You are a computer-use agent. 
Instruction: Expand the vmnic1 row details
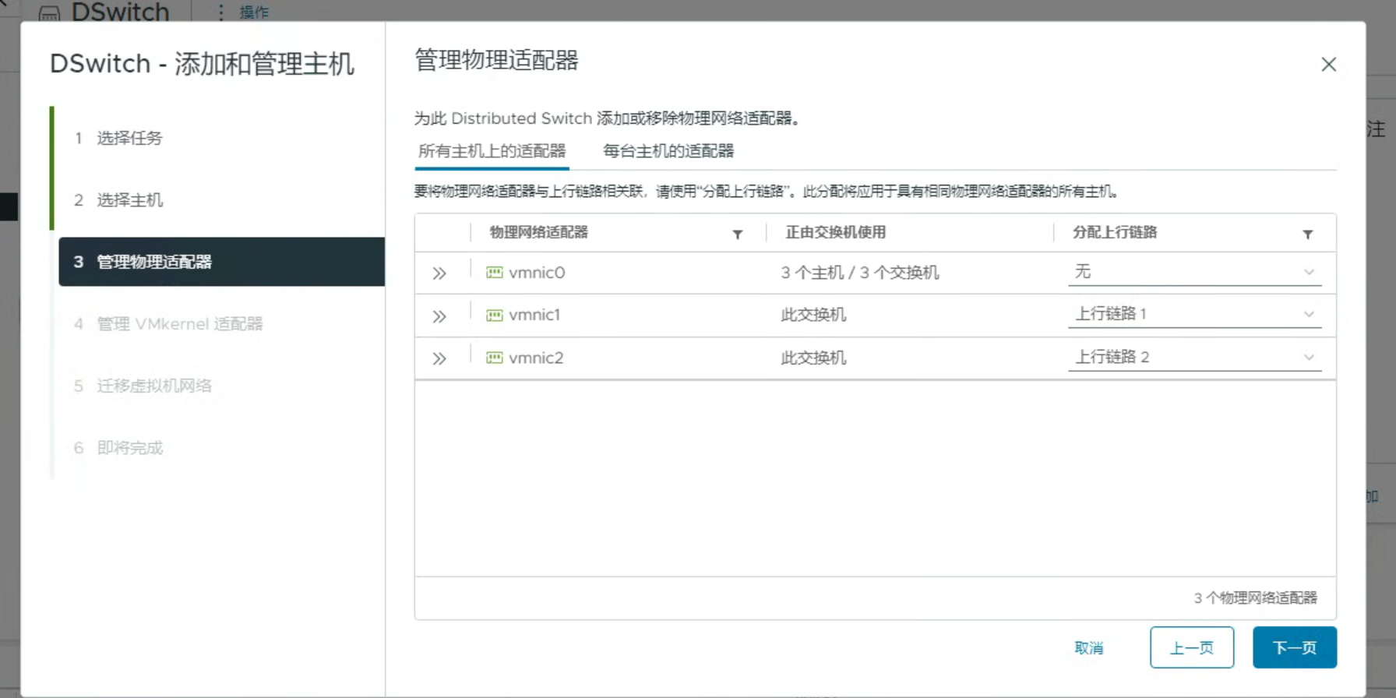click(439, 316)
